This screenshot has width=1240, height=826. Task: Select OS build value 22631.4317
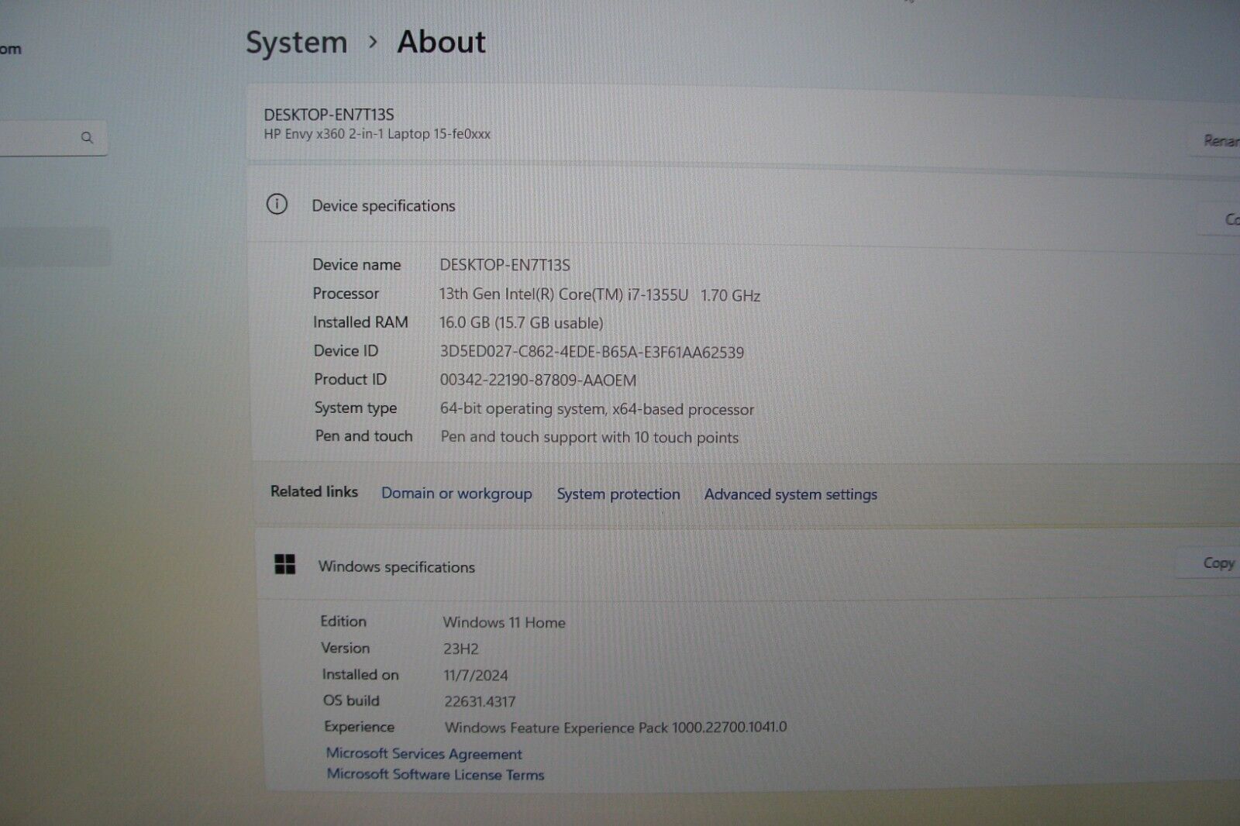pos(480,701)
